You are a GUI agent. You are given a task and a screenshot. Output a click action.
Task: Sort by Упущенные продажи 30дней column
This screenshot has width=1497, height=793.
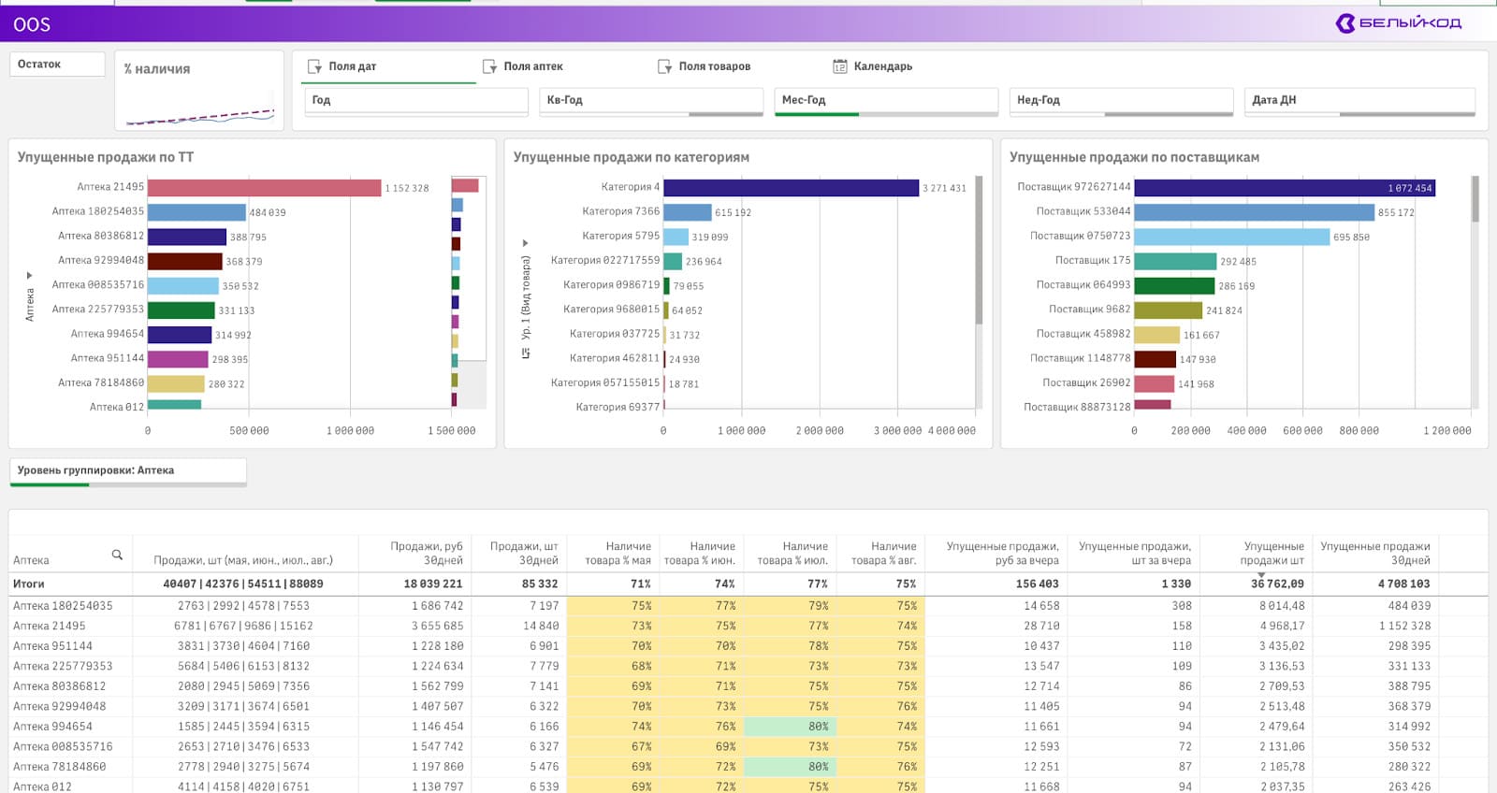coord(1374,553)
